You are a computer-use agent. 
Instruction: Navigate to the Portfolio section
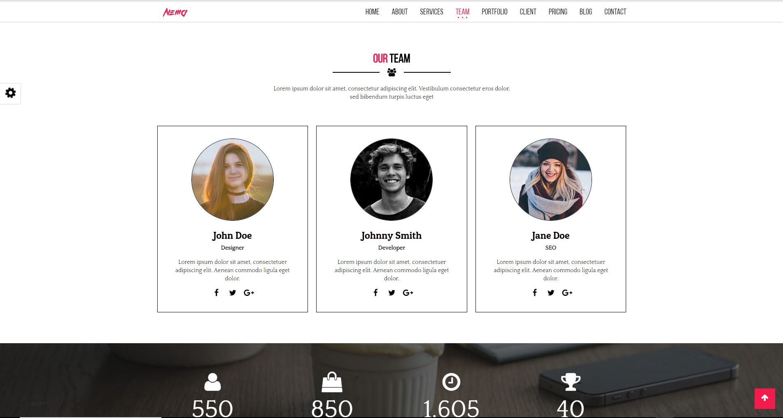(494, 12)
